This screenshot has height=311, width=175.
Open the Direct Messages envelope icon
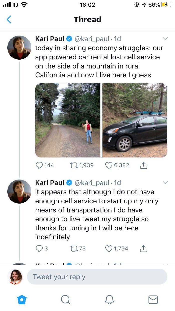pos(153,300)
